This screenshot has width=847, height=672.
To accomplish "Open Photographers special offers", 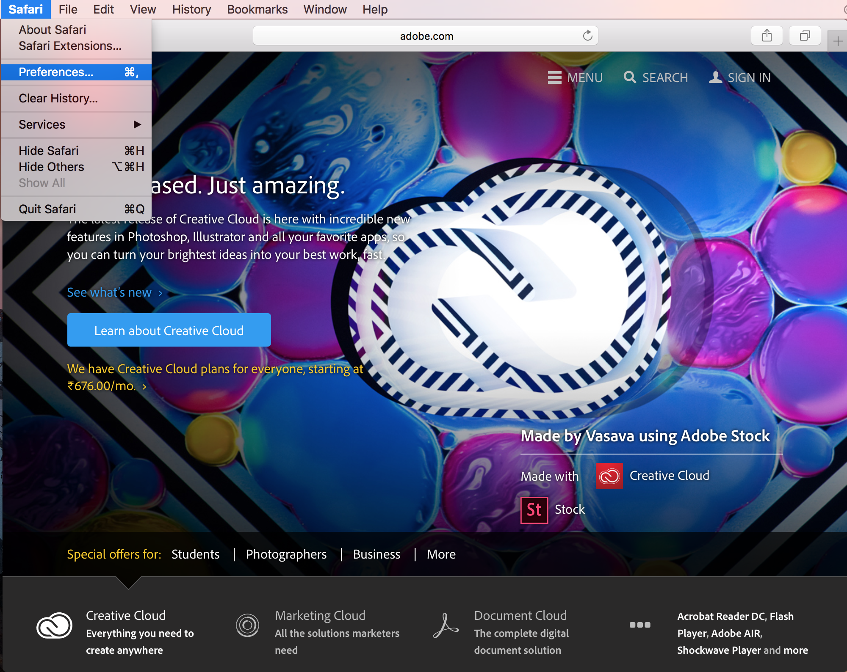I will pos(286,554).
